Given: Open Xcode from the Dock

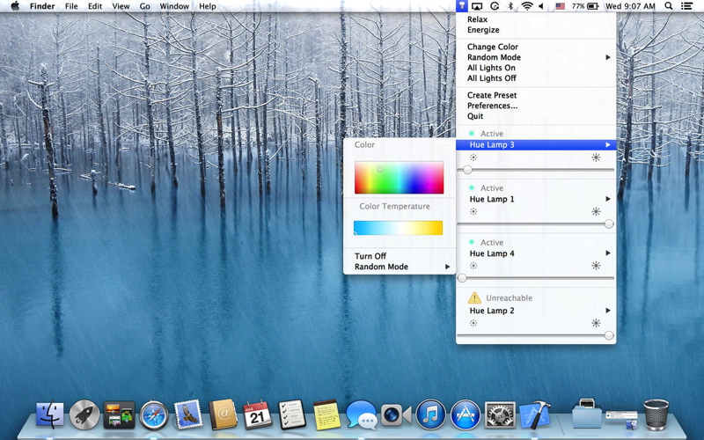Looking at the screenshot, I should (534, 414).
